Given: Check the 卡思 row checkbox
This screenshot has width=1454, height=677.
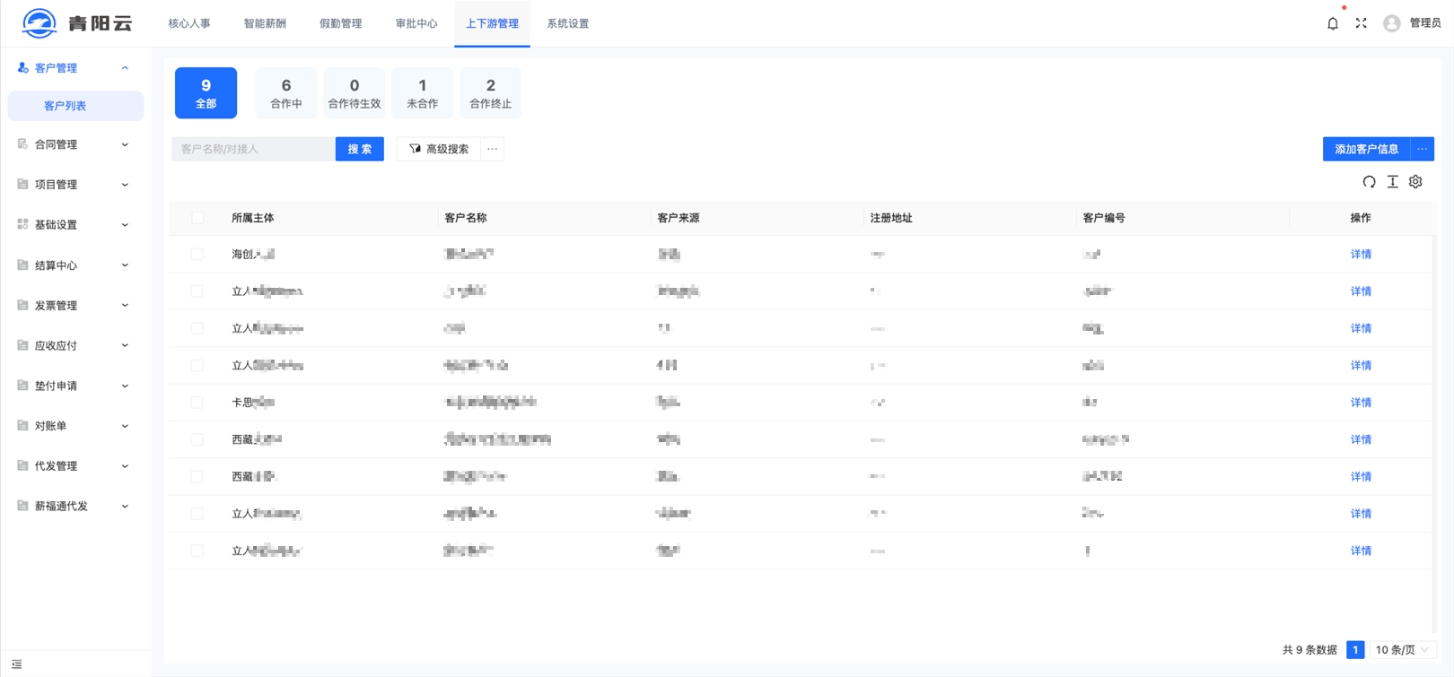Looking at the screenshot, I should 197,403.
